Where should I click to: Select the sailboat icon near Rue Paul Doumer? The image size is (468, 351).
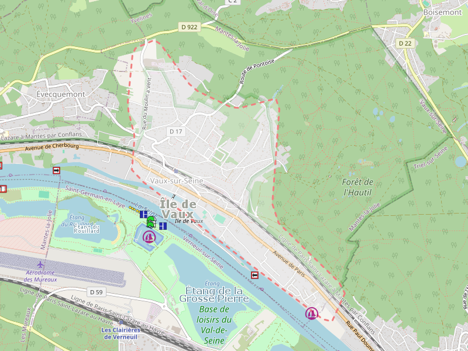[312, 314]
